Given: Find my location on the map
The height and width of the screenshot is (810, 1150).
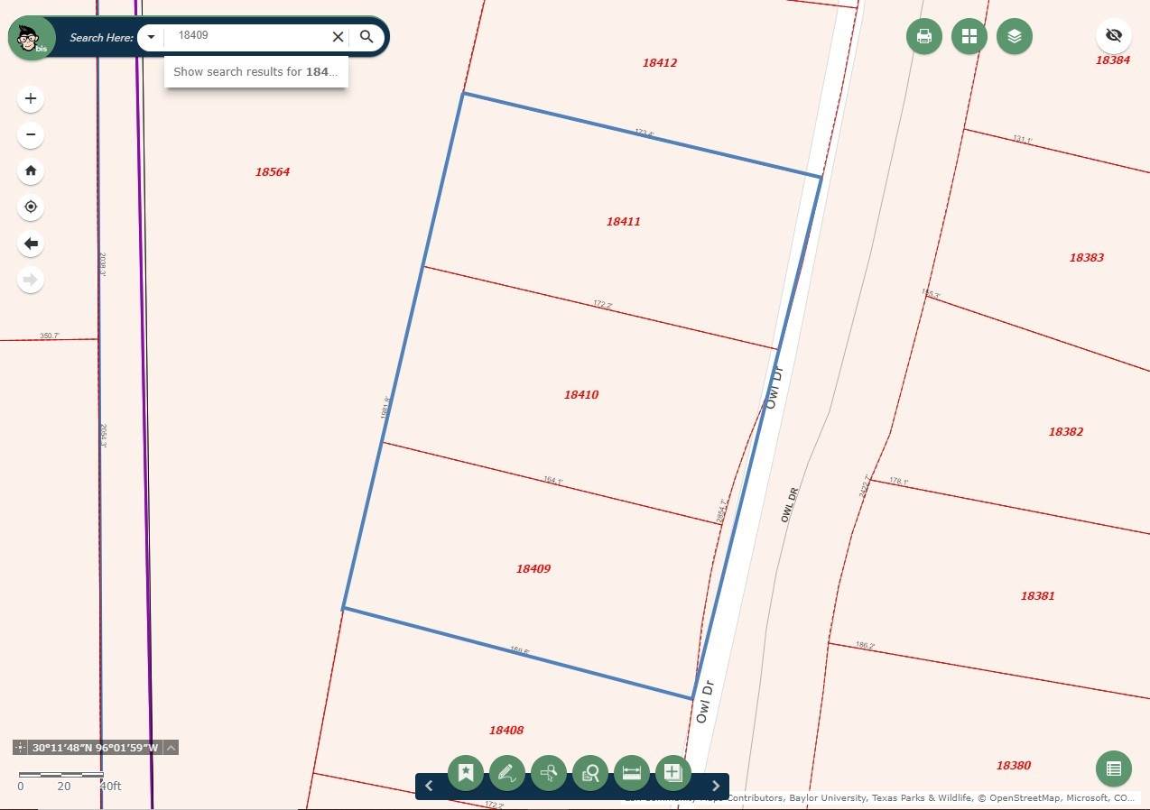Looking at the screenshot, I should [x=31, y=207].
